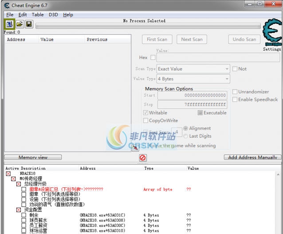Enable the Unrandomizer option
The width and height of the screenshot is (283, 234).
pyautogui.click(x=235, y=91)
